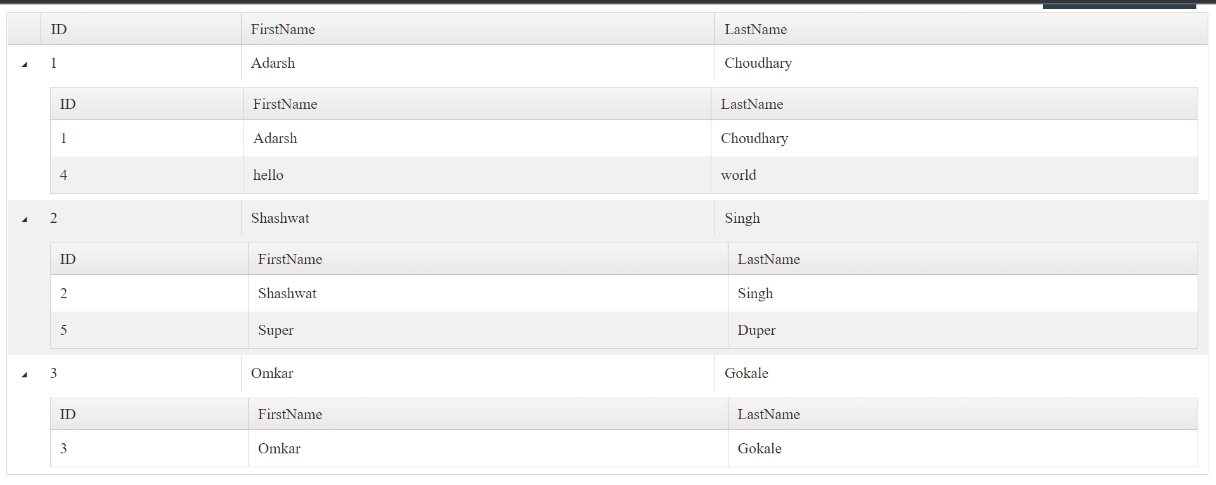
Task: Click LastName header in Omkar's detail grid
Action: pyautogui.click(x=768, y=414)
